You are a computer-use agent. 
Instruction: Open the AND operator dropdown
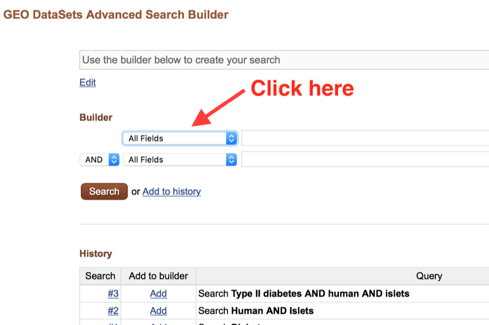99,160
